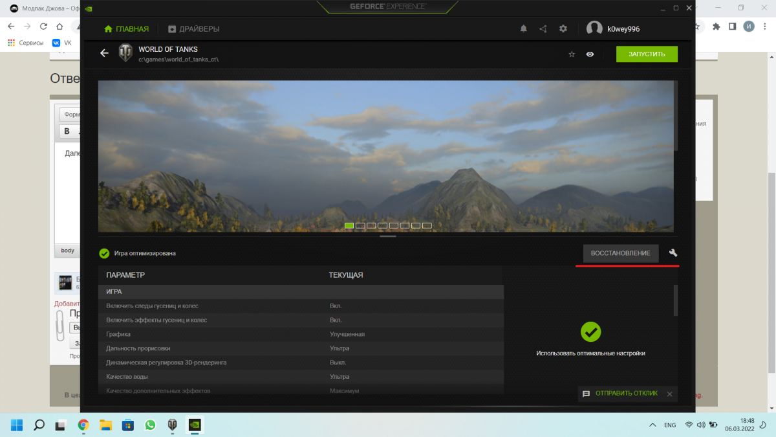Launch the game with Запустить button
776x437 pixels.
pos(647,54)
